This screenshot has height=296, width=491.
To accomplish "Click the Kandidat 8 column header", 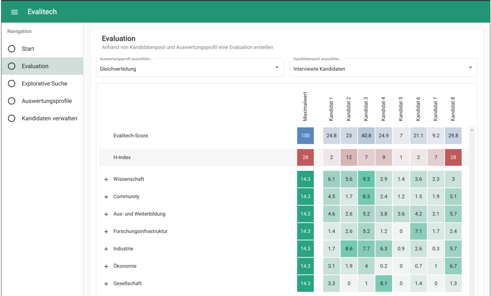I will (x=453, y=109).
